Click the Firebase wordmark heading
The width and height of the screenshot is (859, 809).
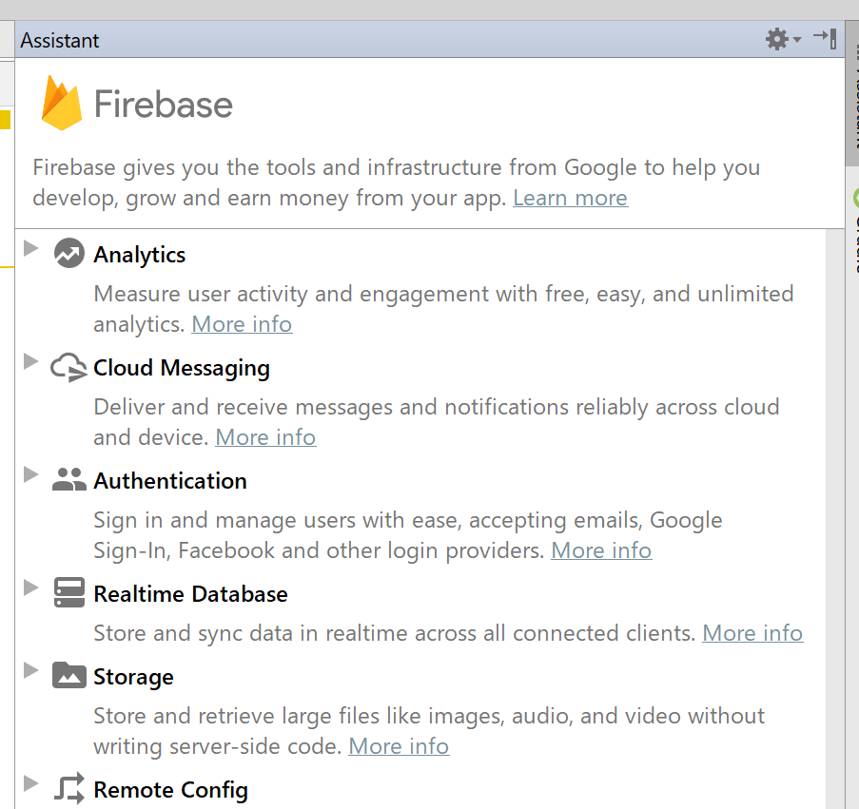tap(164, 104)
